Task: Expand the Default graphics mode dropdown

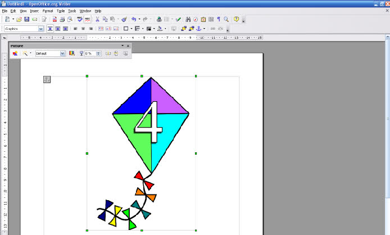Action: pyautogui.click(x=63, y=53)
